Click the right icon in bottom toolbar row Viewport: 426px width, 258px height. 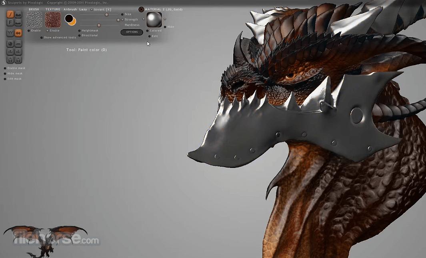[18, 60]
